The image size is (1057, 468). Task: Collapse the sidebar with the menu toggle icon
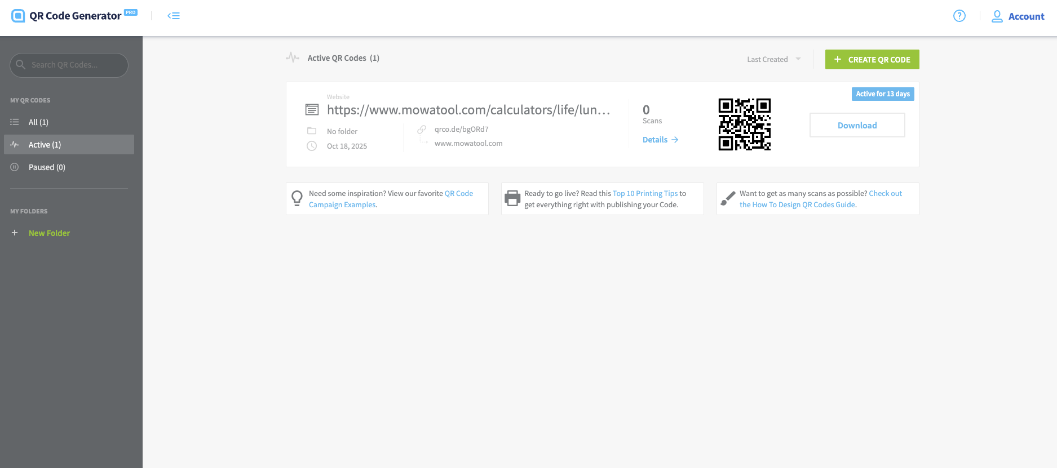(174, 16)
